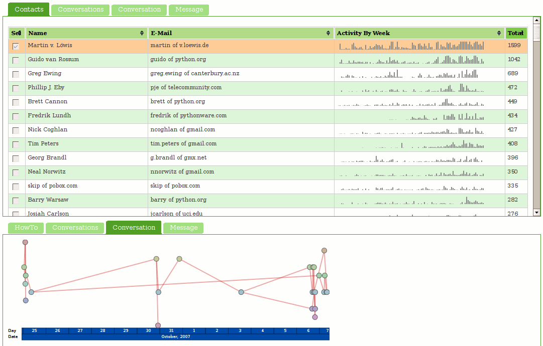Click the dark red node at graph top-left
Screen dimensions: 543x346
[x=25, y=242]
